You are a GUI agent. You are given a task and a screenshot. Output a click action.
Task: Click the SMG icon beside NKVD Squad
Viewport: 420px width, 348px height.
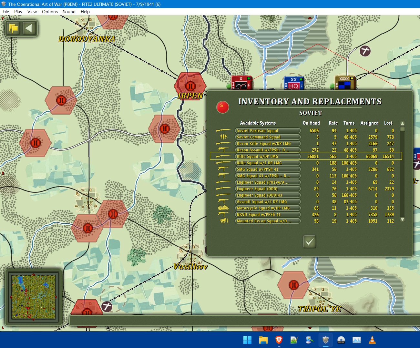[x=223, y=214]
